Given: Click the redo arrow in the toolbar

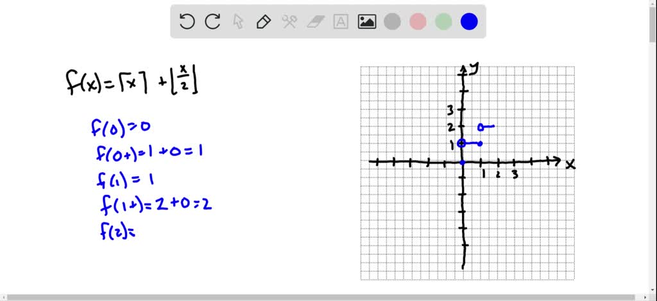Looking at the screenshot, I should [212, 22].
